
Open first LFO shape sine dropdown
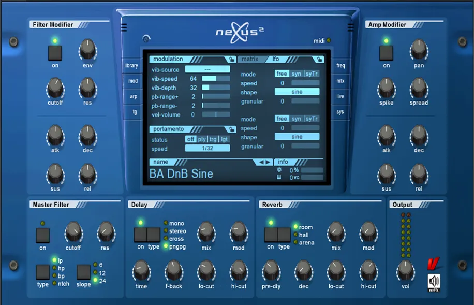[297, 92]
